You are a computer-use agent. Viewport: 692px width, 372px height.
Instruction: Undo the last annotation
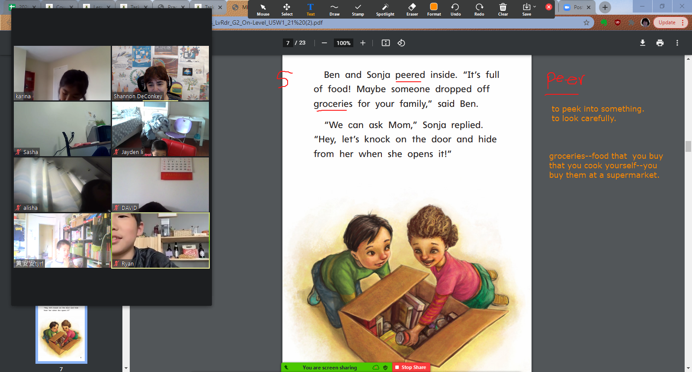point(455,10)
